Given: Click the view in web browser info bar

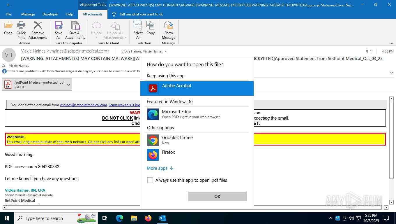Looking at the screenshot, I should point(71,71).
